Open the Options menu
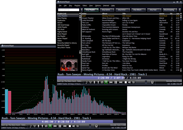 (98, 5)
